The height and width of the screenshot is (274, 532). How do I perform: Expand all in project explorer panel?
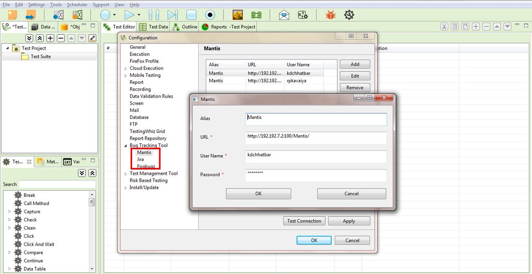coord(29,38)
